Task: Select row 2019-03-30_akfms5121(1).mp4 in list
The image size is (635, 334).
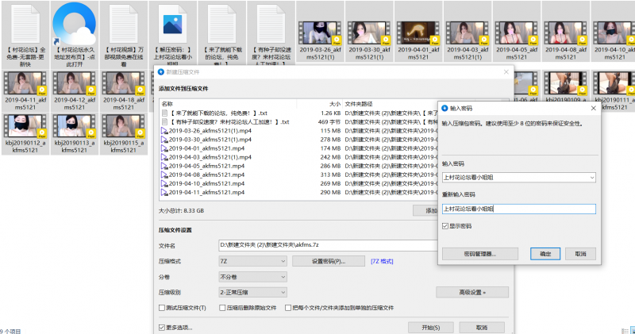Action: click(x=298, y=140)
